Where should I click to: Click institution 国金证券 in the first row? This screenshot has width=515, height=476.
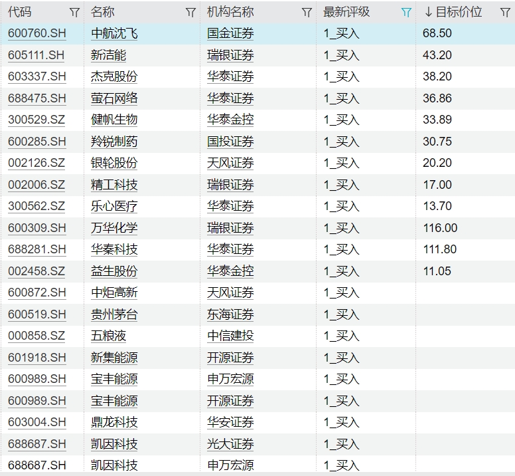(230, 34)
